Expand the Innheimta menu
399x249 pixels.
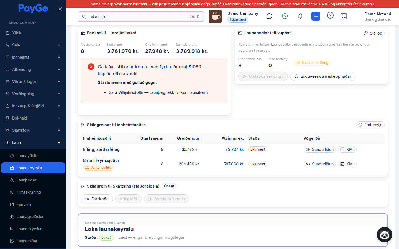[x=33, y=57]
